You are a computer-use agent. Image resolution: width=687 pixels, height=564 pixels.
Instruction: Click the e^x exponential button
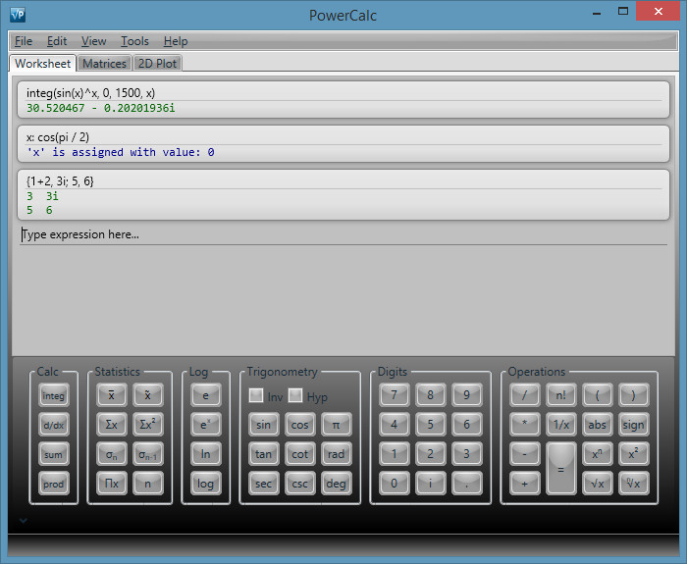pos(205,425)
